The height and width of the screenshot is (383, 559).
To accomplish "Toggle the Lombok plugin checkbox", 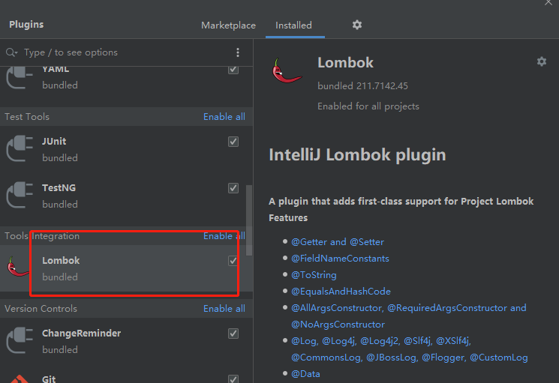I will coord(233,261).
